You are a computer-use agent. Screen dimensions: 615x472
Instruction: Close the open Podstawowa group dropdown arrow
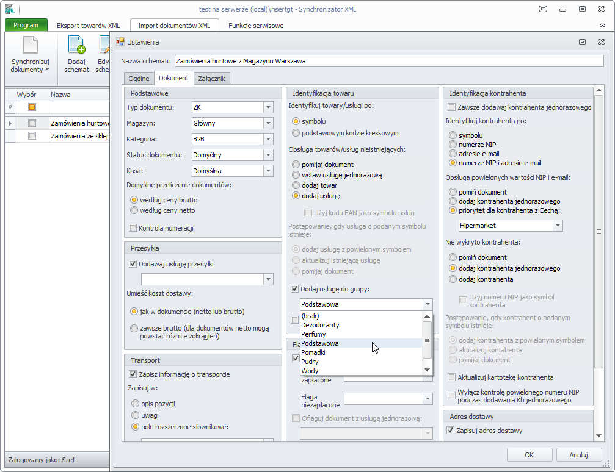pyautogui.click(x=428, y=304)
